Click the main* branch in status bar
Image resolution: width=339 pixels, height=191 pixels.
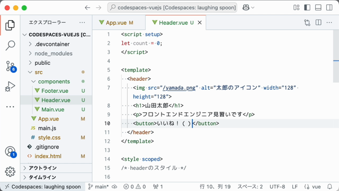(x=99, y=187)
